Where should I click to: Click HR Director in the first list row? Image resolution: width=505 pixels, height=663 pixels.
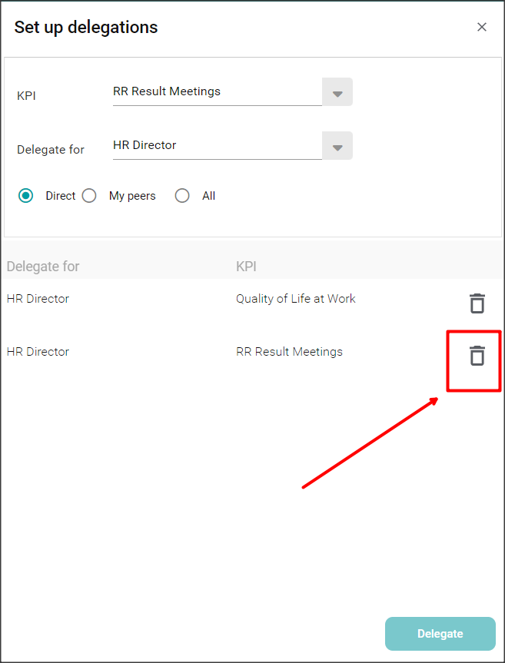click(x=38, y=299)
